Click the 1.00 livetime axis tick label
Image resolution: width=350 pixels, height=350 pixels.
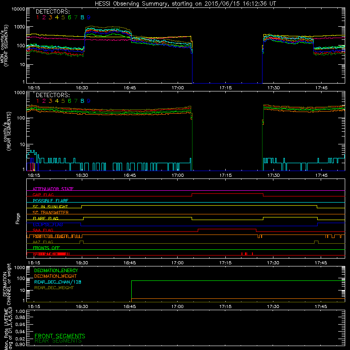click(x=20, y=311)
